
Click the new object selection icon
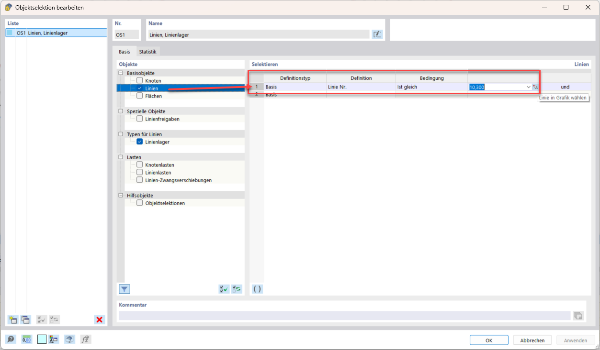(13, 320)
